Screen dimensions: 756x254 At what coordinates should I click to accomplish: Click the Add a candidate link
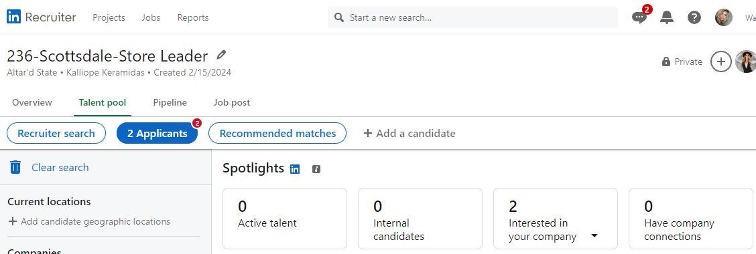click(x=409, y=133)
